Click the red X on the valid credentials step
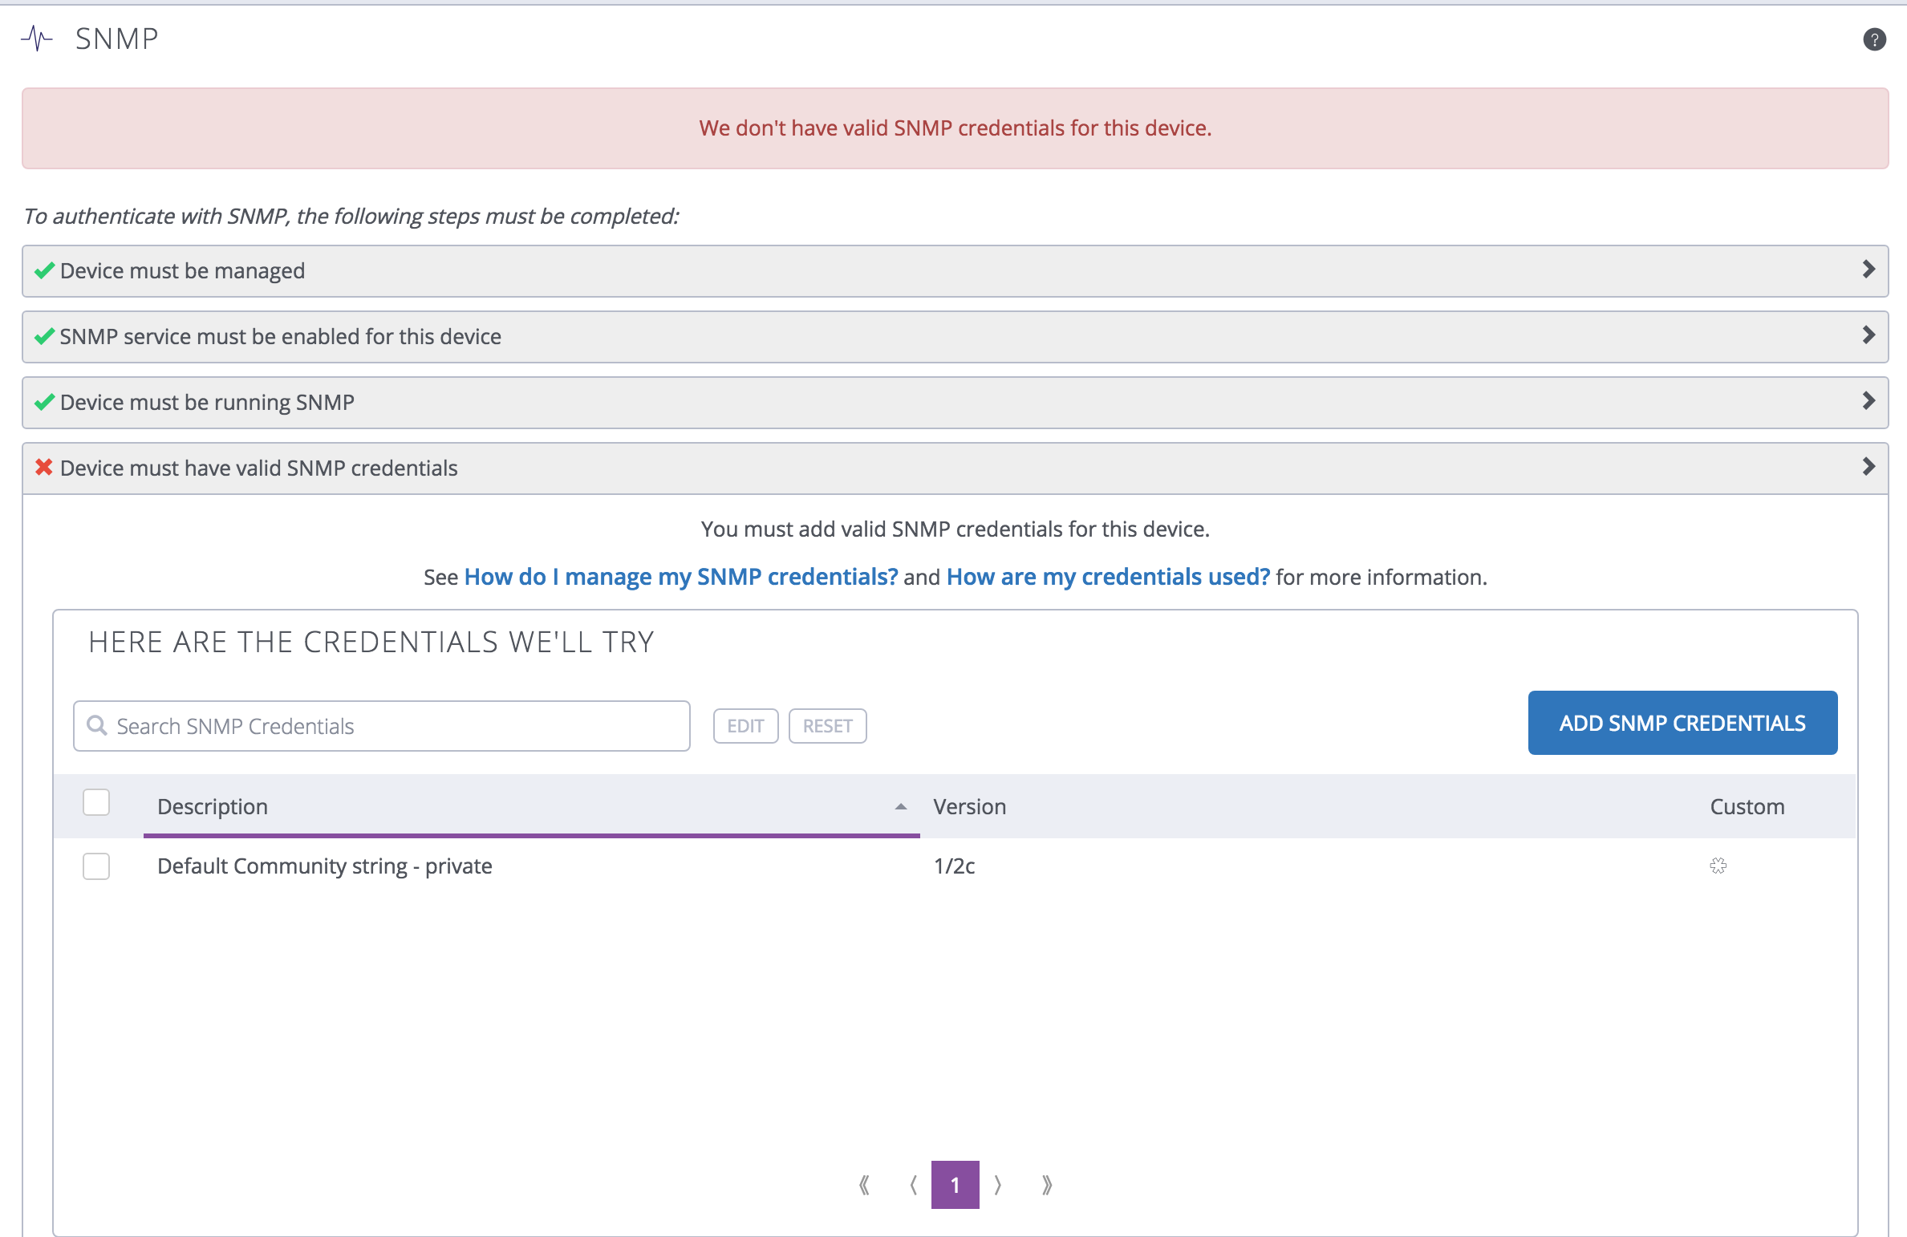Viewport: 1907px width, 1237px height. [x=43, y=468]
